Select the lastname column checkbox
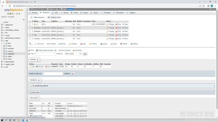Viewport: 218px width, 122px height. click(x=30, y=32)
